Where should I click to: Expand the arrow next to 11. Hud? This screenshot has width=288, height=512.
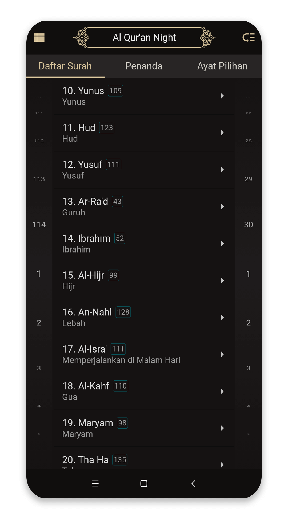(222, 133)
